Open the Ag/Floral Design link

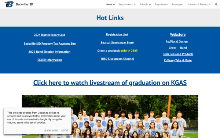click(x=177, y=42)
